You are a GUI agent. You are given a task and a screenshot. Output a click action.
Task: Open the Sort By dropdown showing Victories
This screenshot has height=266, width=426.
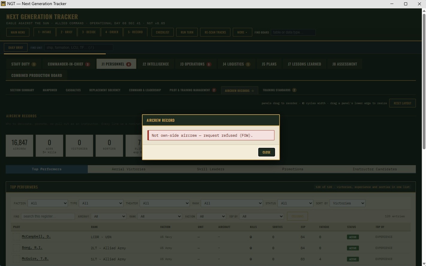click(x=348, y=203)
